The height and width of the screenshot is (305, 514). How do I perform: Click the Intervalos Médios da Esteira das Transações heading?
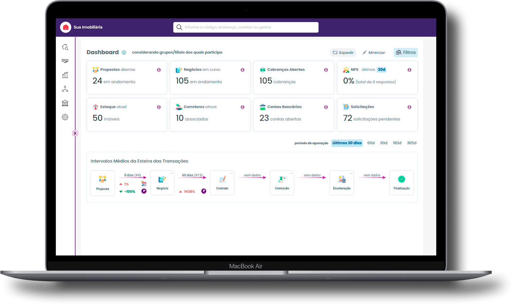click(x=139, y=161)
